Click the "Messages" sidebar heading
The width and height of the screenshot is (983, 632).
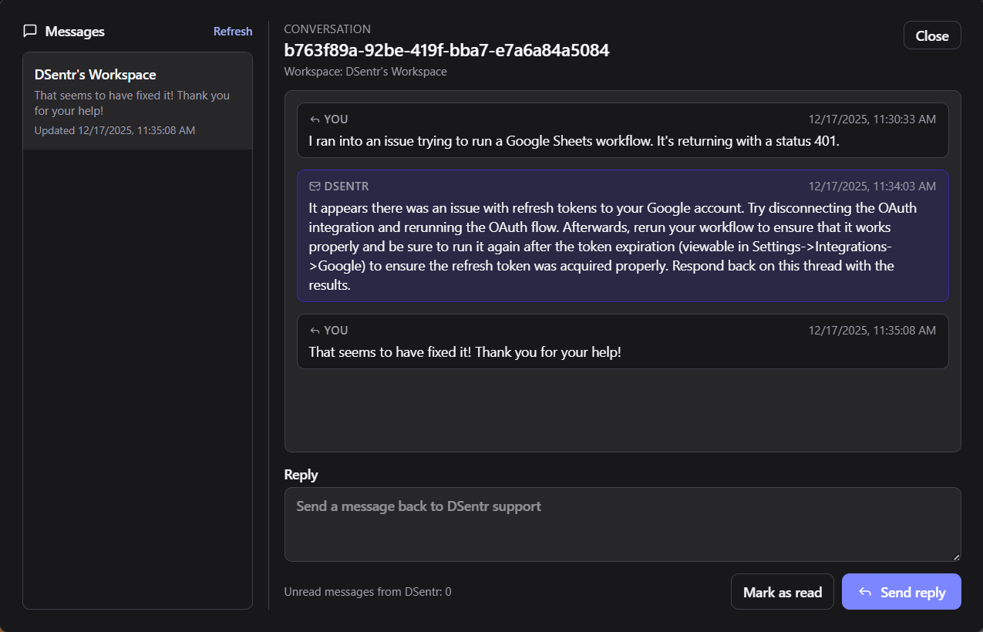(75, 32)
